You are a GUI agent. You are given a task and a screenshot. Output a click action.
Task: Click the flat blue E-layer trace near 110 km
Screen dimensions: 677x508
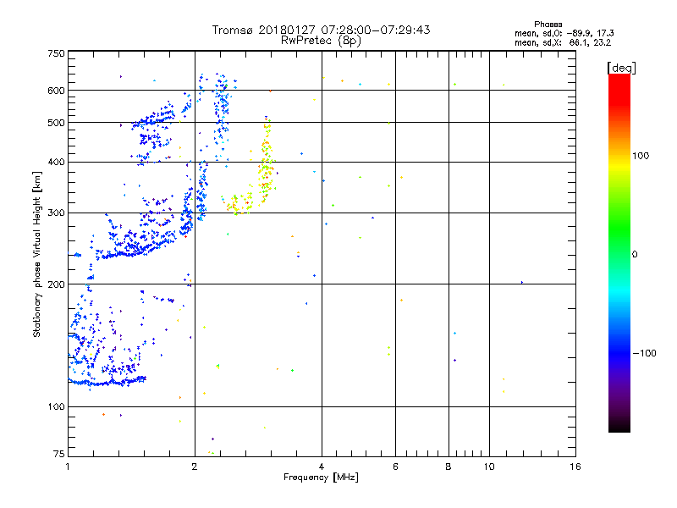[107, 382]
